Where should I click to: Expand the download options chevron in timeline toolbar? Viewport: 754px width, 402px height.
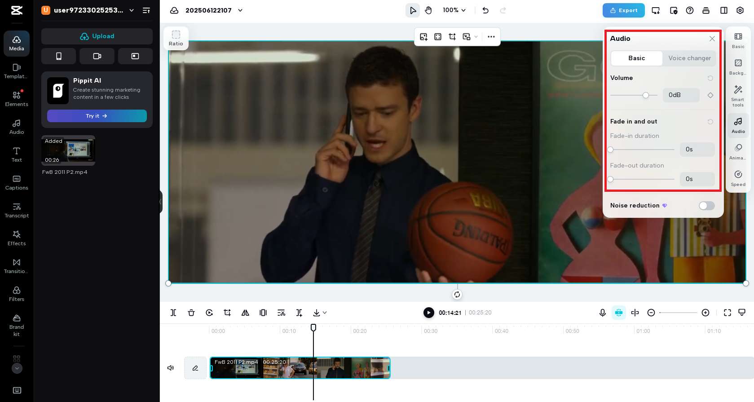[x=325, y=313]
